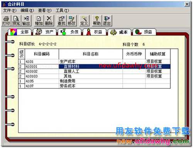Select the 直接人工 account row

(95, 71)
